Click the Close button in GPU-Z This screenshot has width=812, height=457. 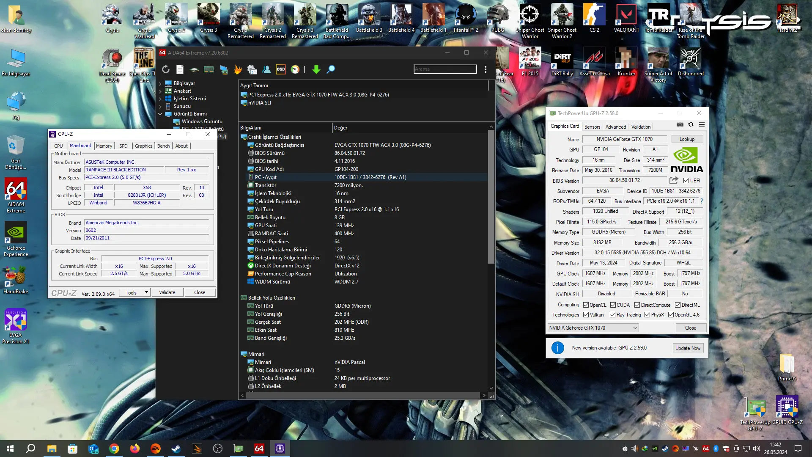(x=691, y=328)
